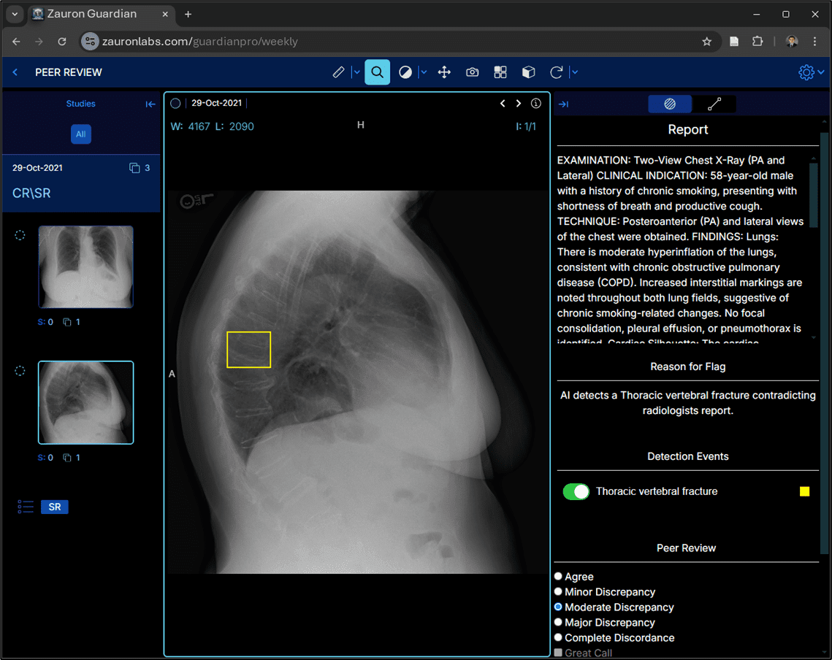Select the annotation pencil tool

click(338, 72)
